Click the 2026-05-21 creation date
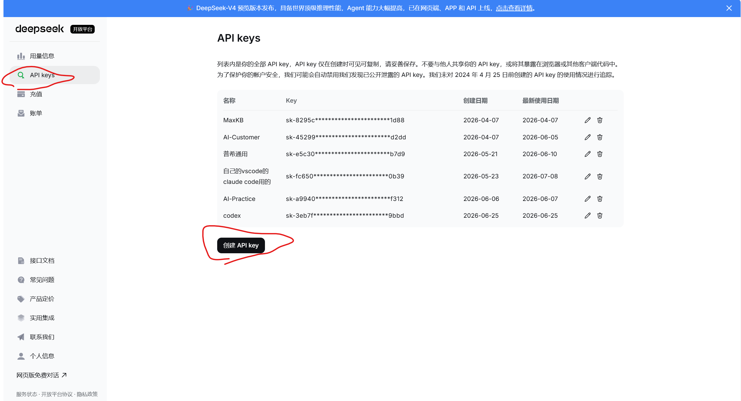The width and height of the screenshot is (741, 401). tap(480, 154)
